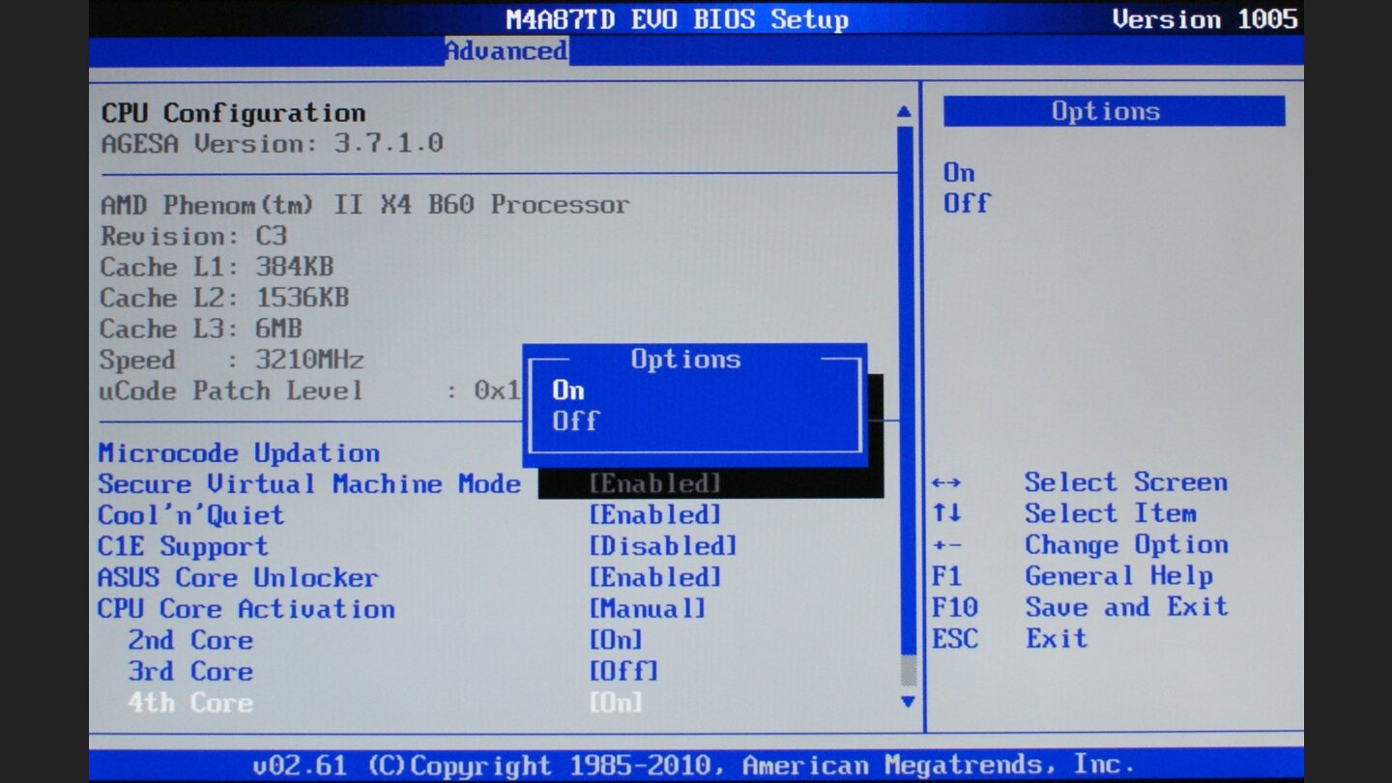The image size is (1392, 783).
Task: Select "Off" in the Options popup
Action: pyautogui.click(x=574, y=420)
